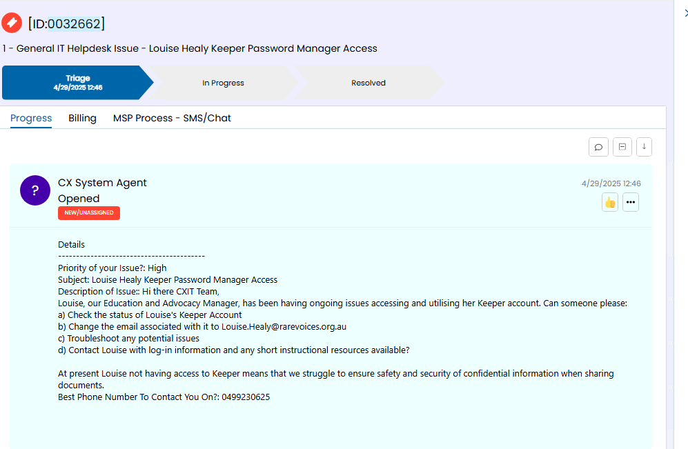The width and height of the screenshot is (688, 449).
Task: Click the Louise.Healy@rarevoices.org.au email address
Action: tap(284, 327)
